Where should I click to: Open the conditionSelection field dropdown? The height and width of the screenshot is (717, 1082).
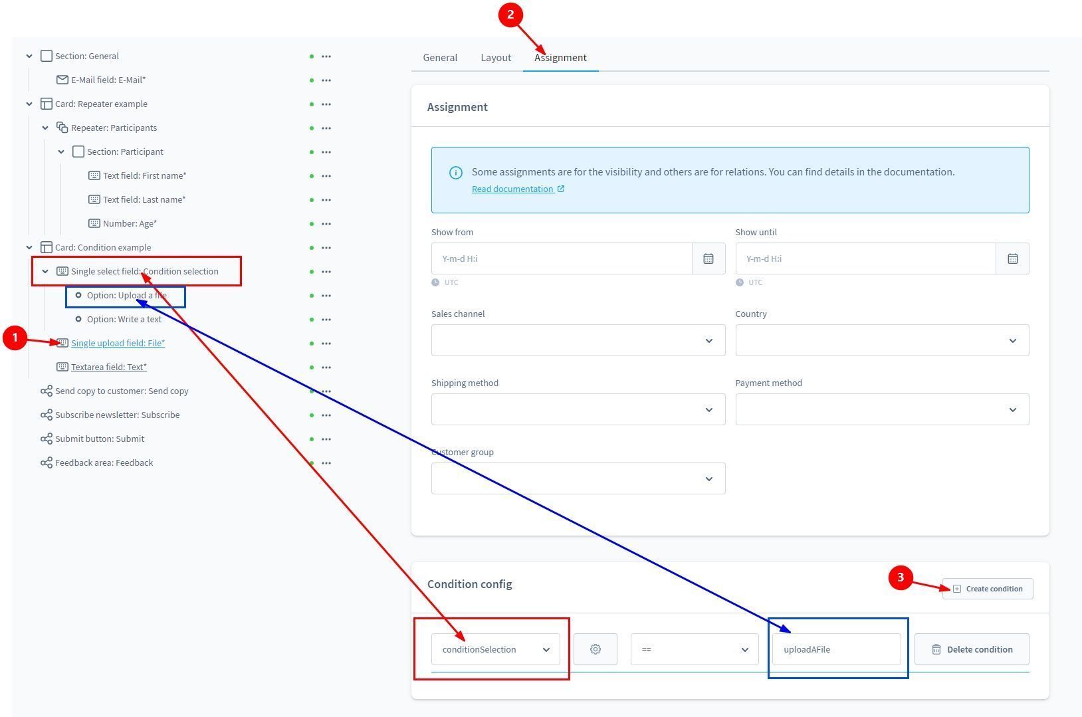(495, 649)
